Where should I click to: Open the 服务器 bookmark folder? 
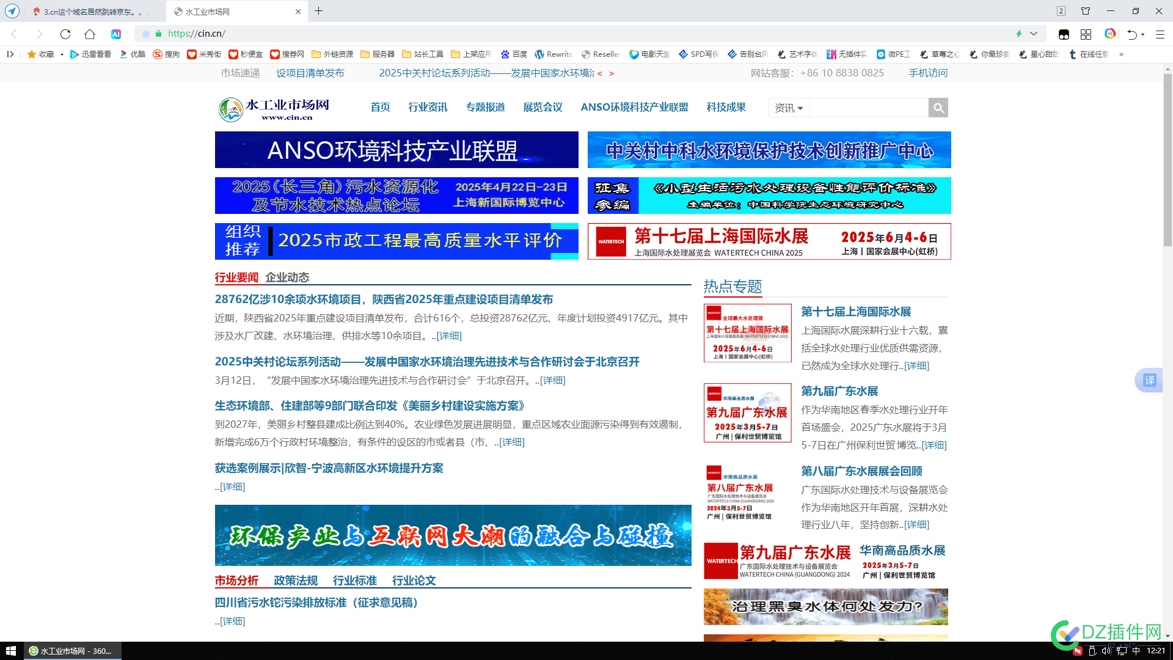[378, 54]
